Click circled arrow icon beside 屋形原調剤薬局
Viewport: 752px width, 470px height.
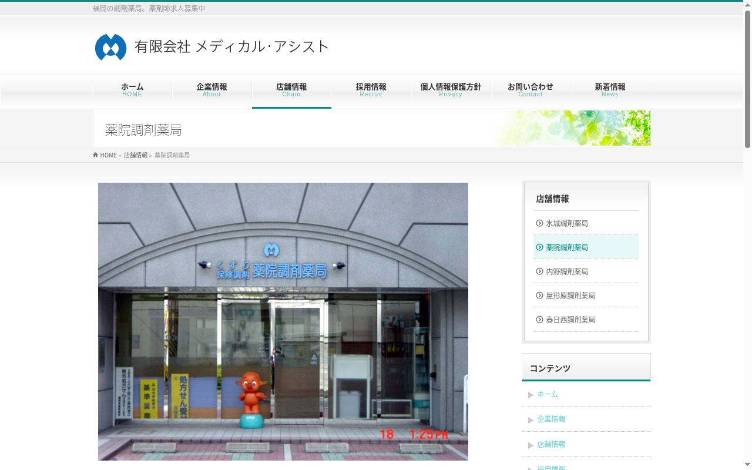[x=539, y=296]
